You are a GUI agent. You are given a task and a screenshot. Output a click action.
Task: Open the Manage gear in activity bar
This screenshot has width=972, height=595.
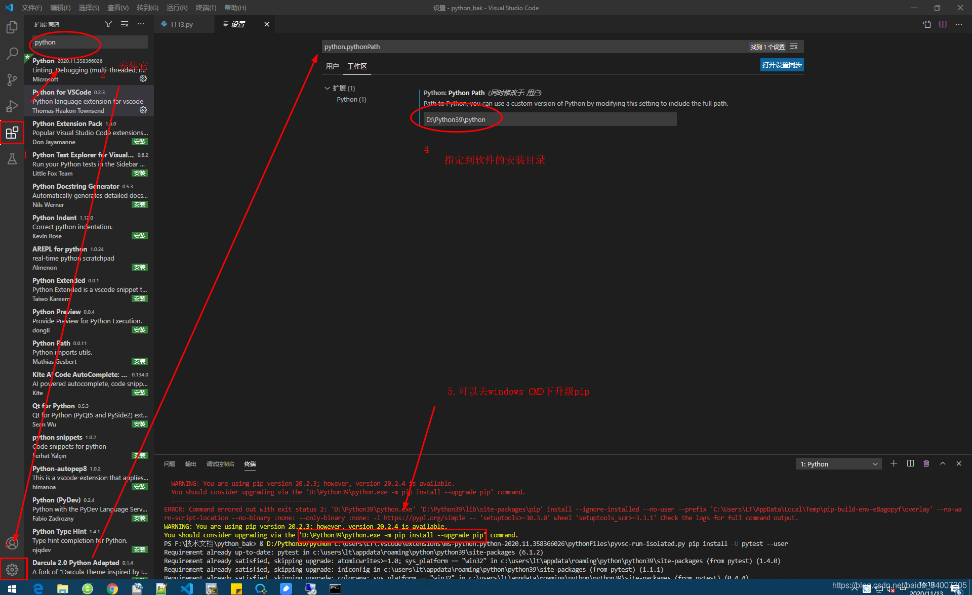(x=12, y=570)
